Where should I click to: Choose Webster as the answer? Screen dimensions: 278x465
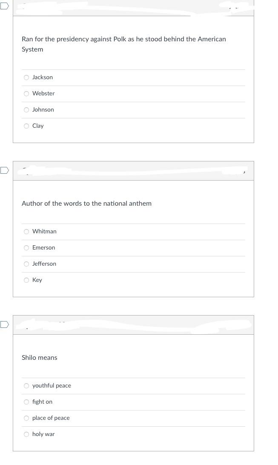coord(26,94)
